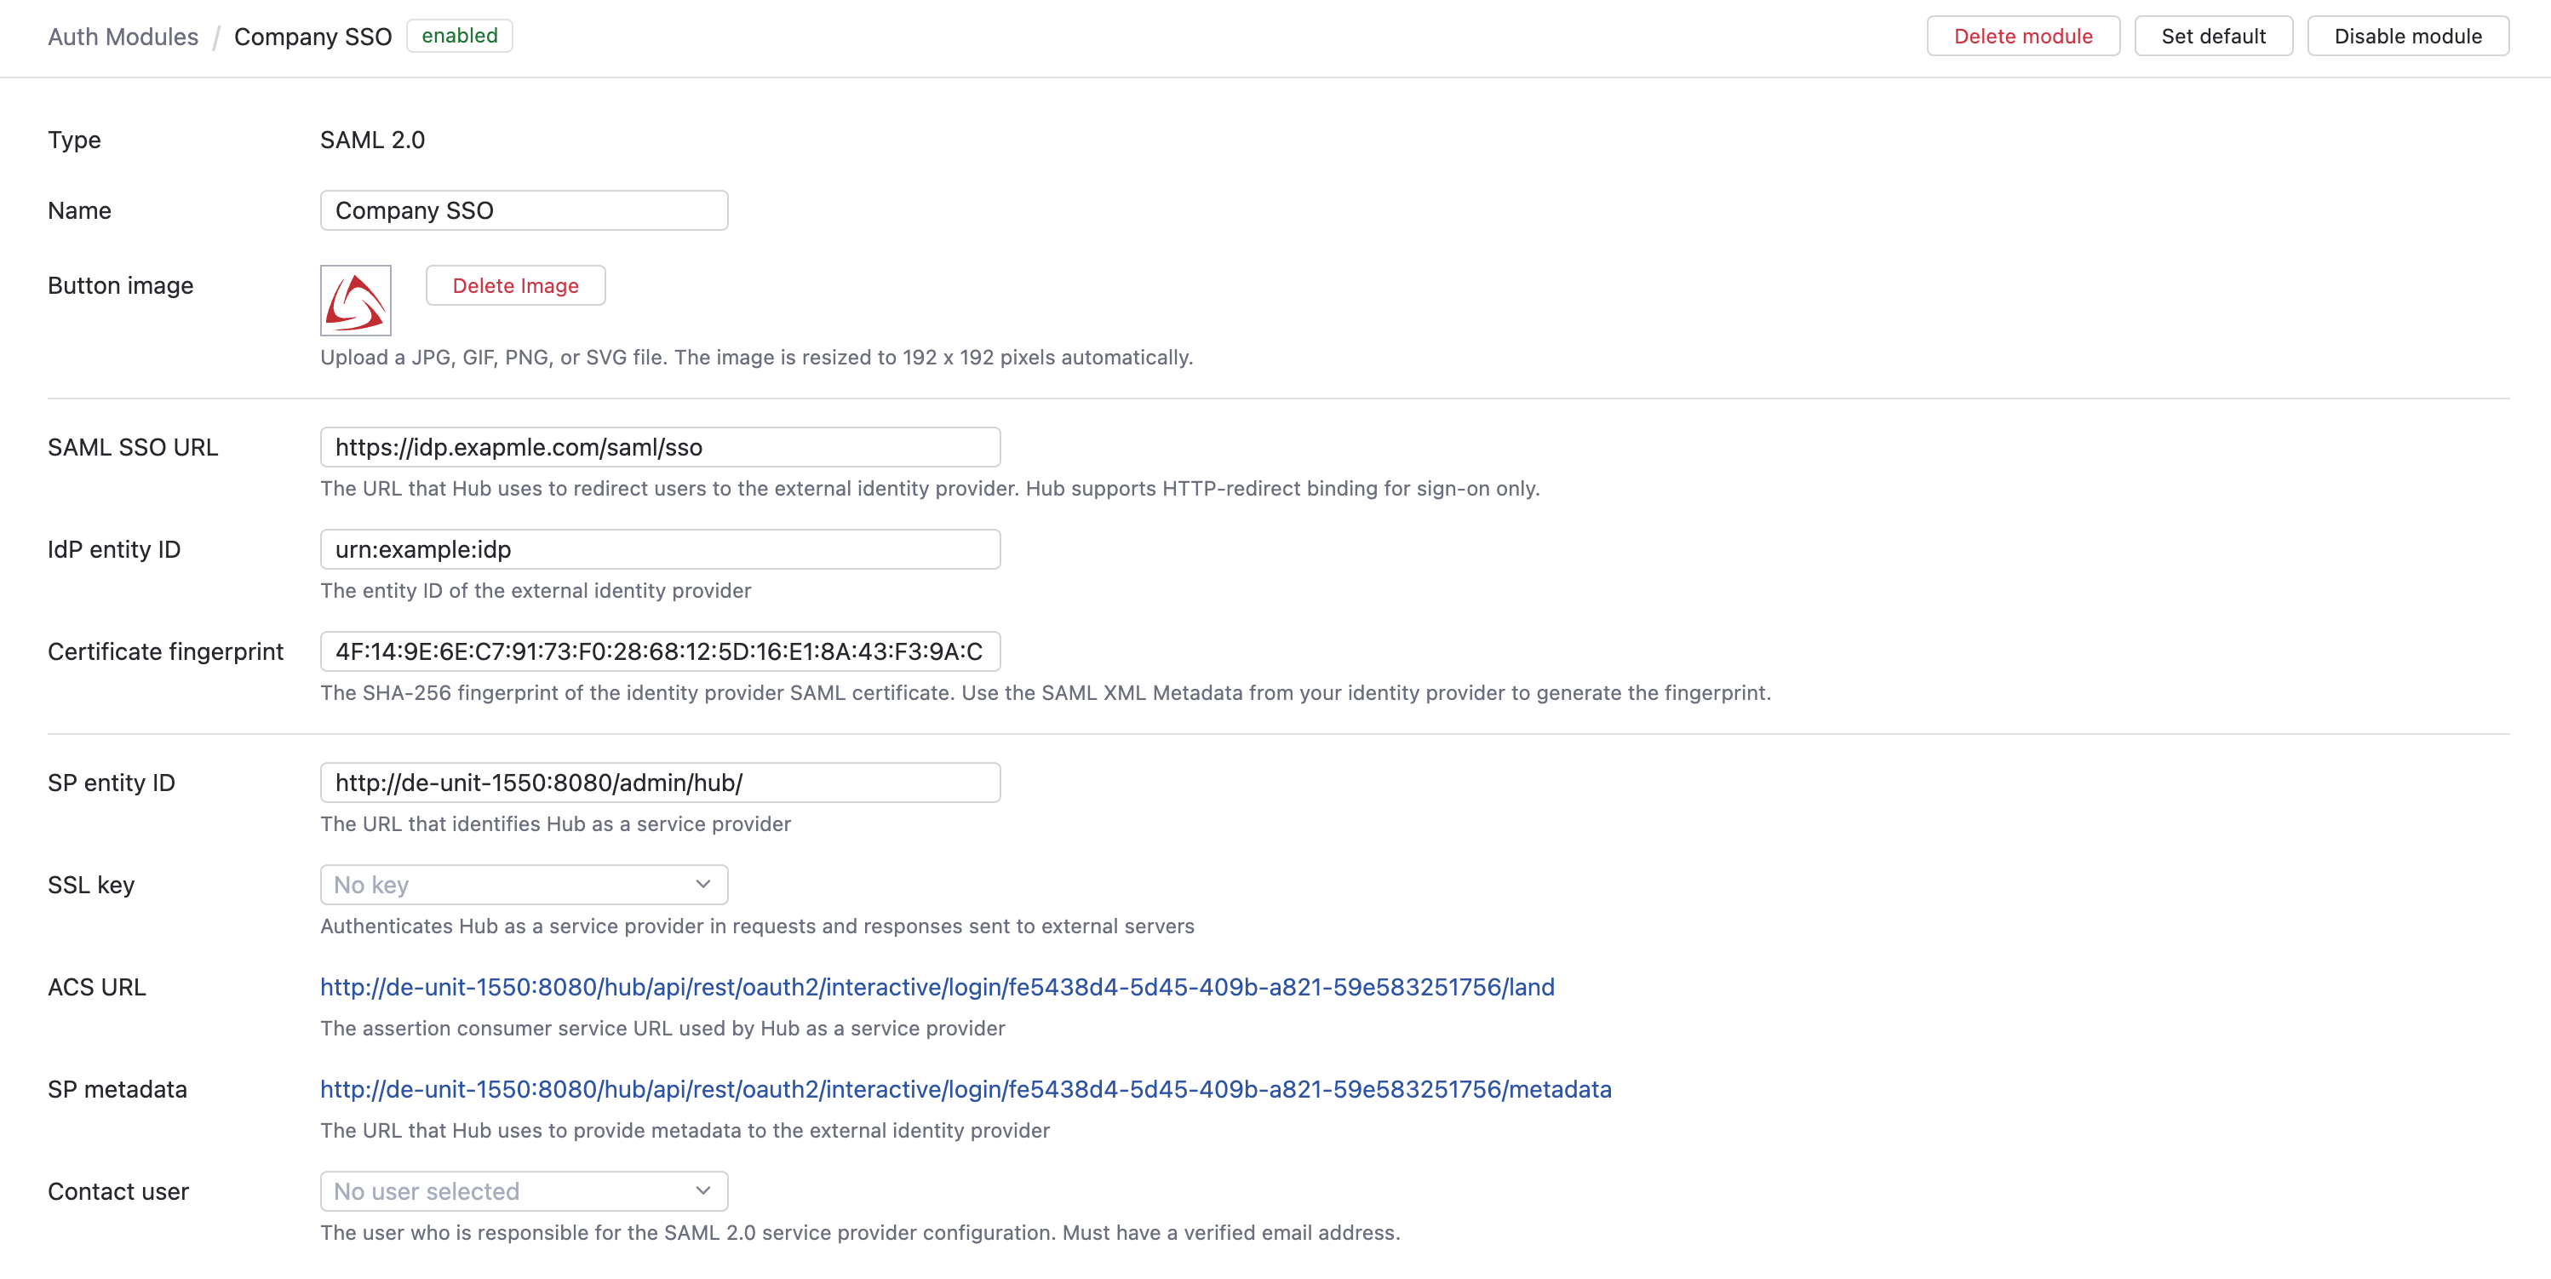Expand the SSL key dropdown
The height and width of the screenshot is (1279, 2551).
point(523,885)
